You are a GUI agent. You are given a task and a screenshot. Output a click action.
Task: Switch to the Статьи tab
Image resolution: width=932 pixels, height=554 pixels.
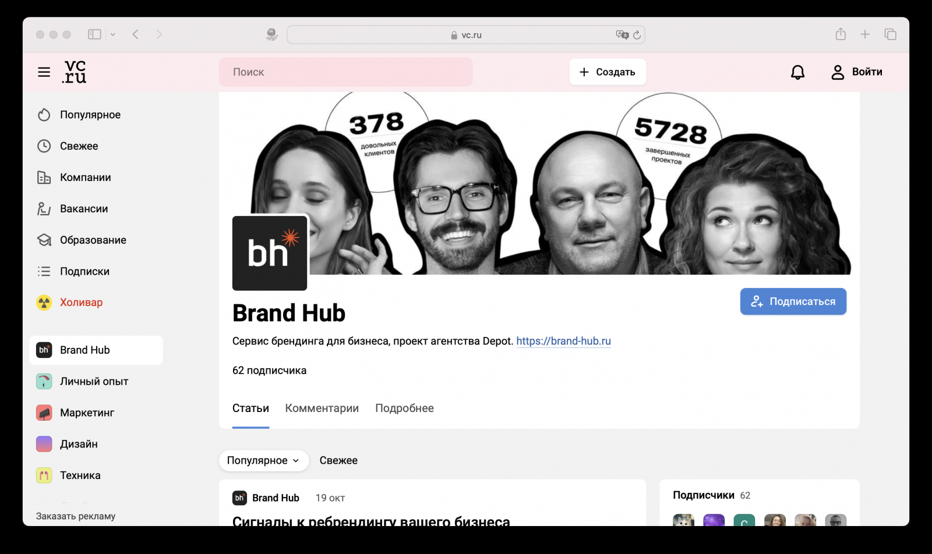pos(250,409)
